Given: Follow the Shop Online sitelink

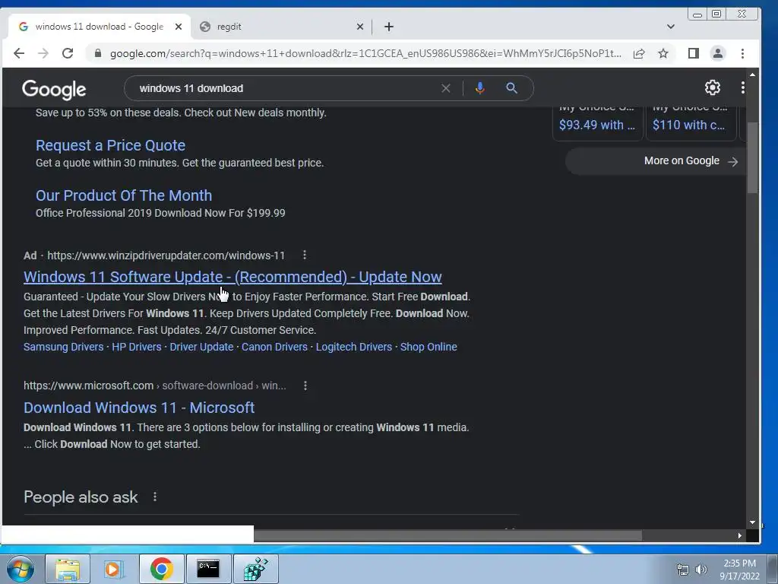Looking at the screenshot, I should (429, 347).
